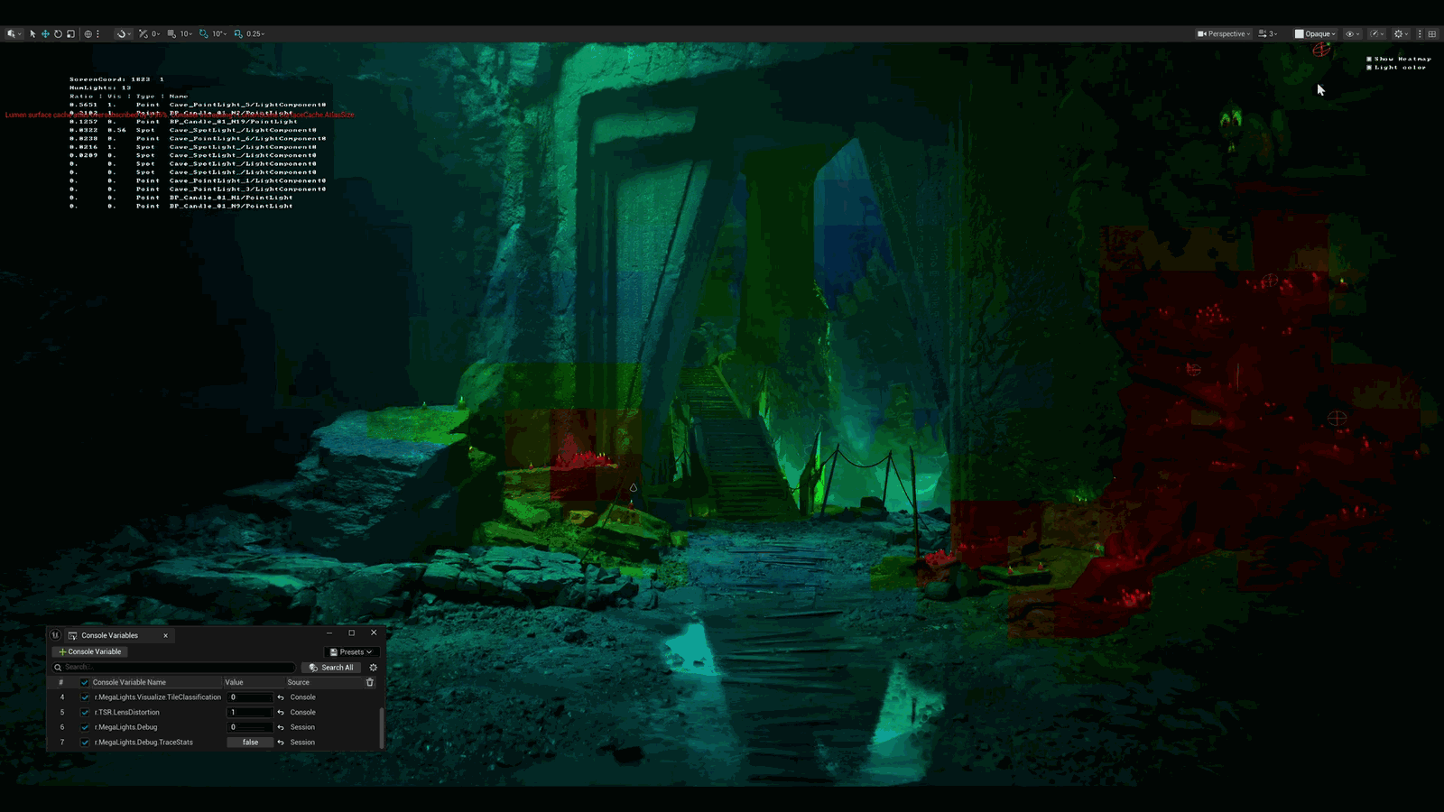Open the selection mode dropdown at toolbar start

click(x=14, y=33)
